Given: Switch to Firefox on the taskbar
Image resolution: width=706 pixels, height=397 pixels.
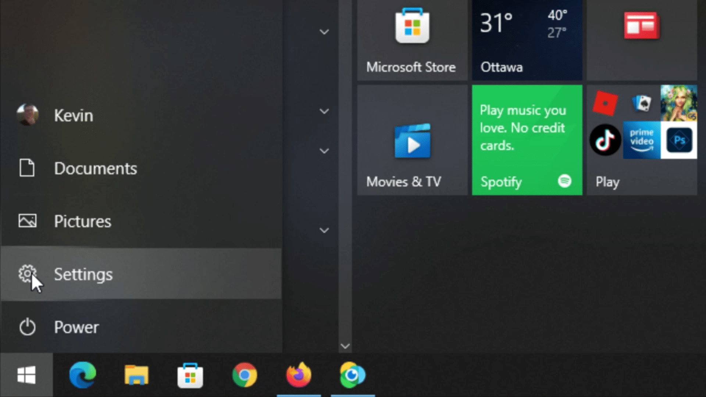Looking at the screenshot, I should pos(299,375).
